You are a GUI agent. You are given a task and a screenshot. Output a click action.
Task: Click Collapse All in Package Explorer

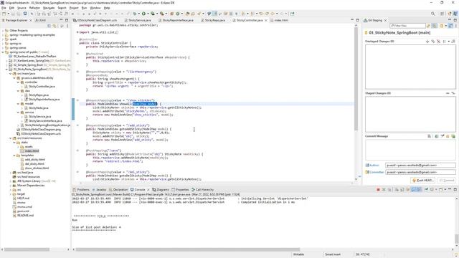(49, 26)
